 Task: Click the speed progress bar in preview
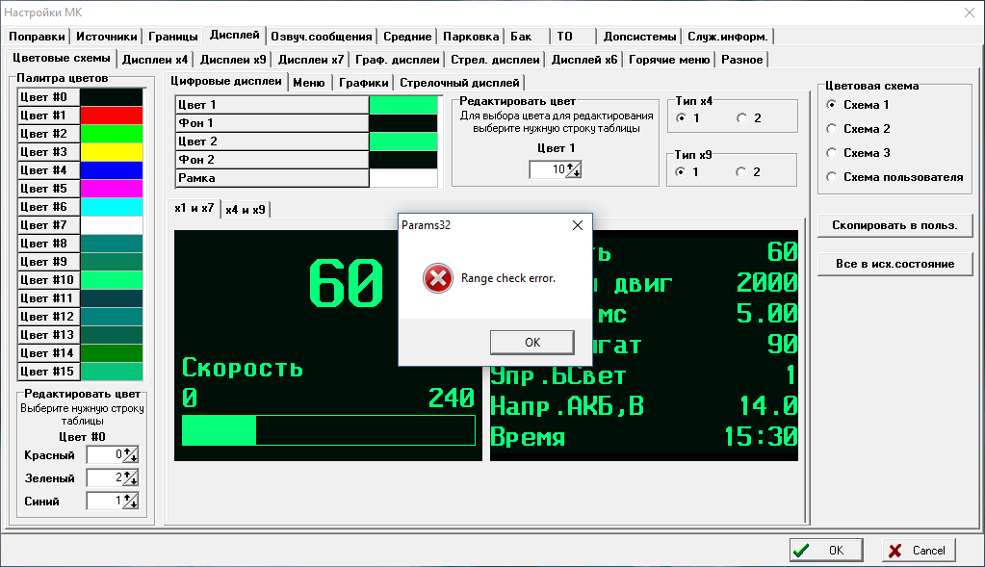(328, 430)
